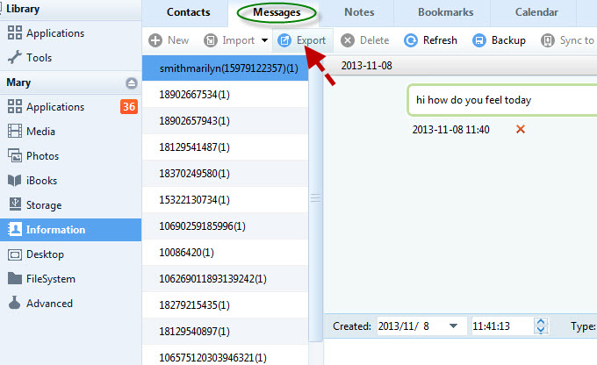Delete message using red X icon
The width and height of the screenshot is (597, 365).
click(521, 130)
